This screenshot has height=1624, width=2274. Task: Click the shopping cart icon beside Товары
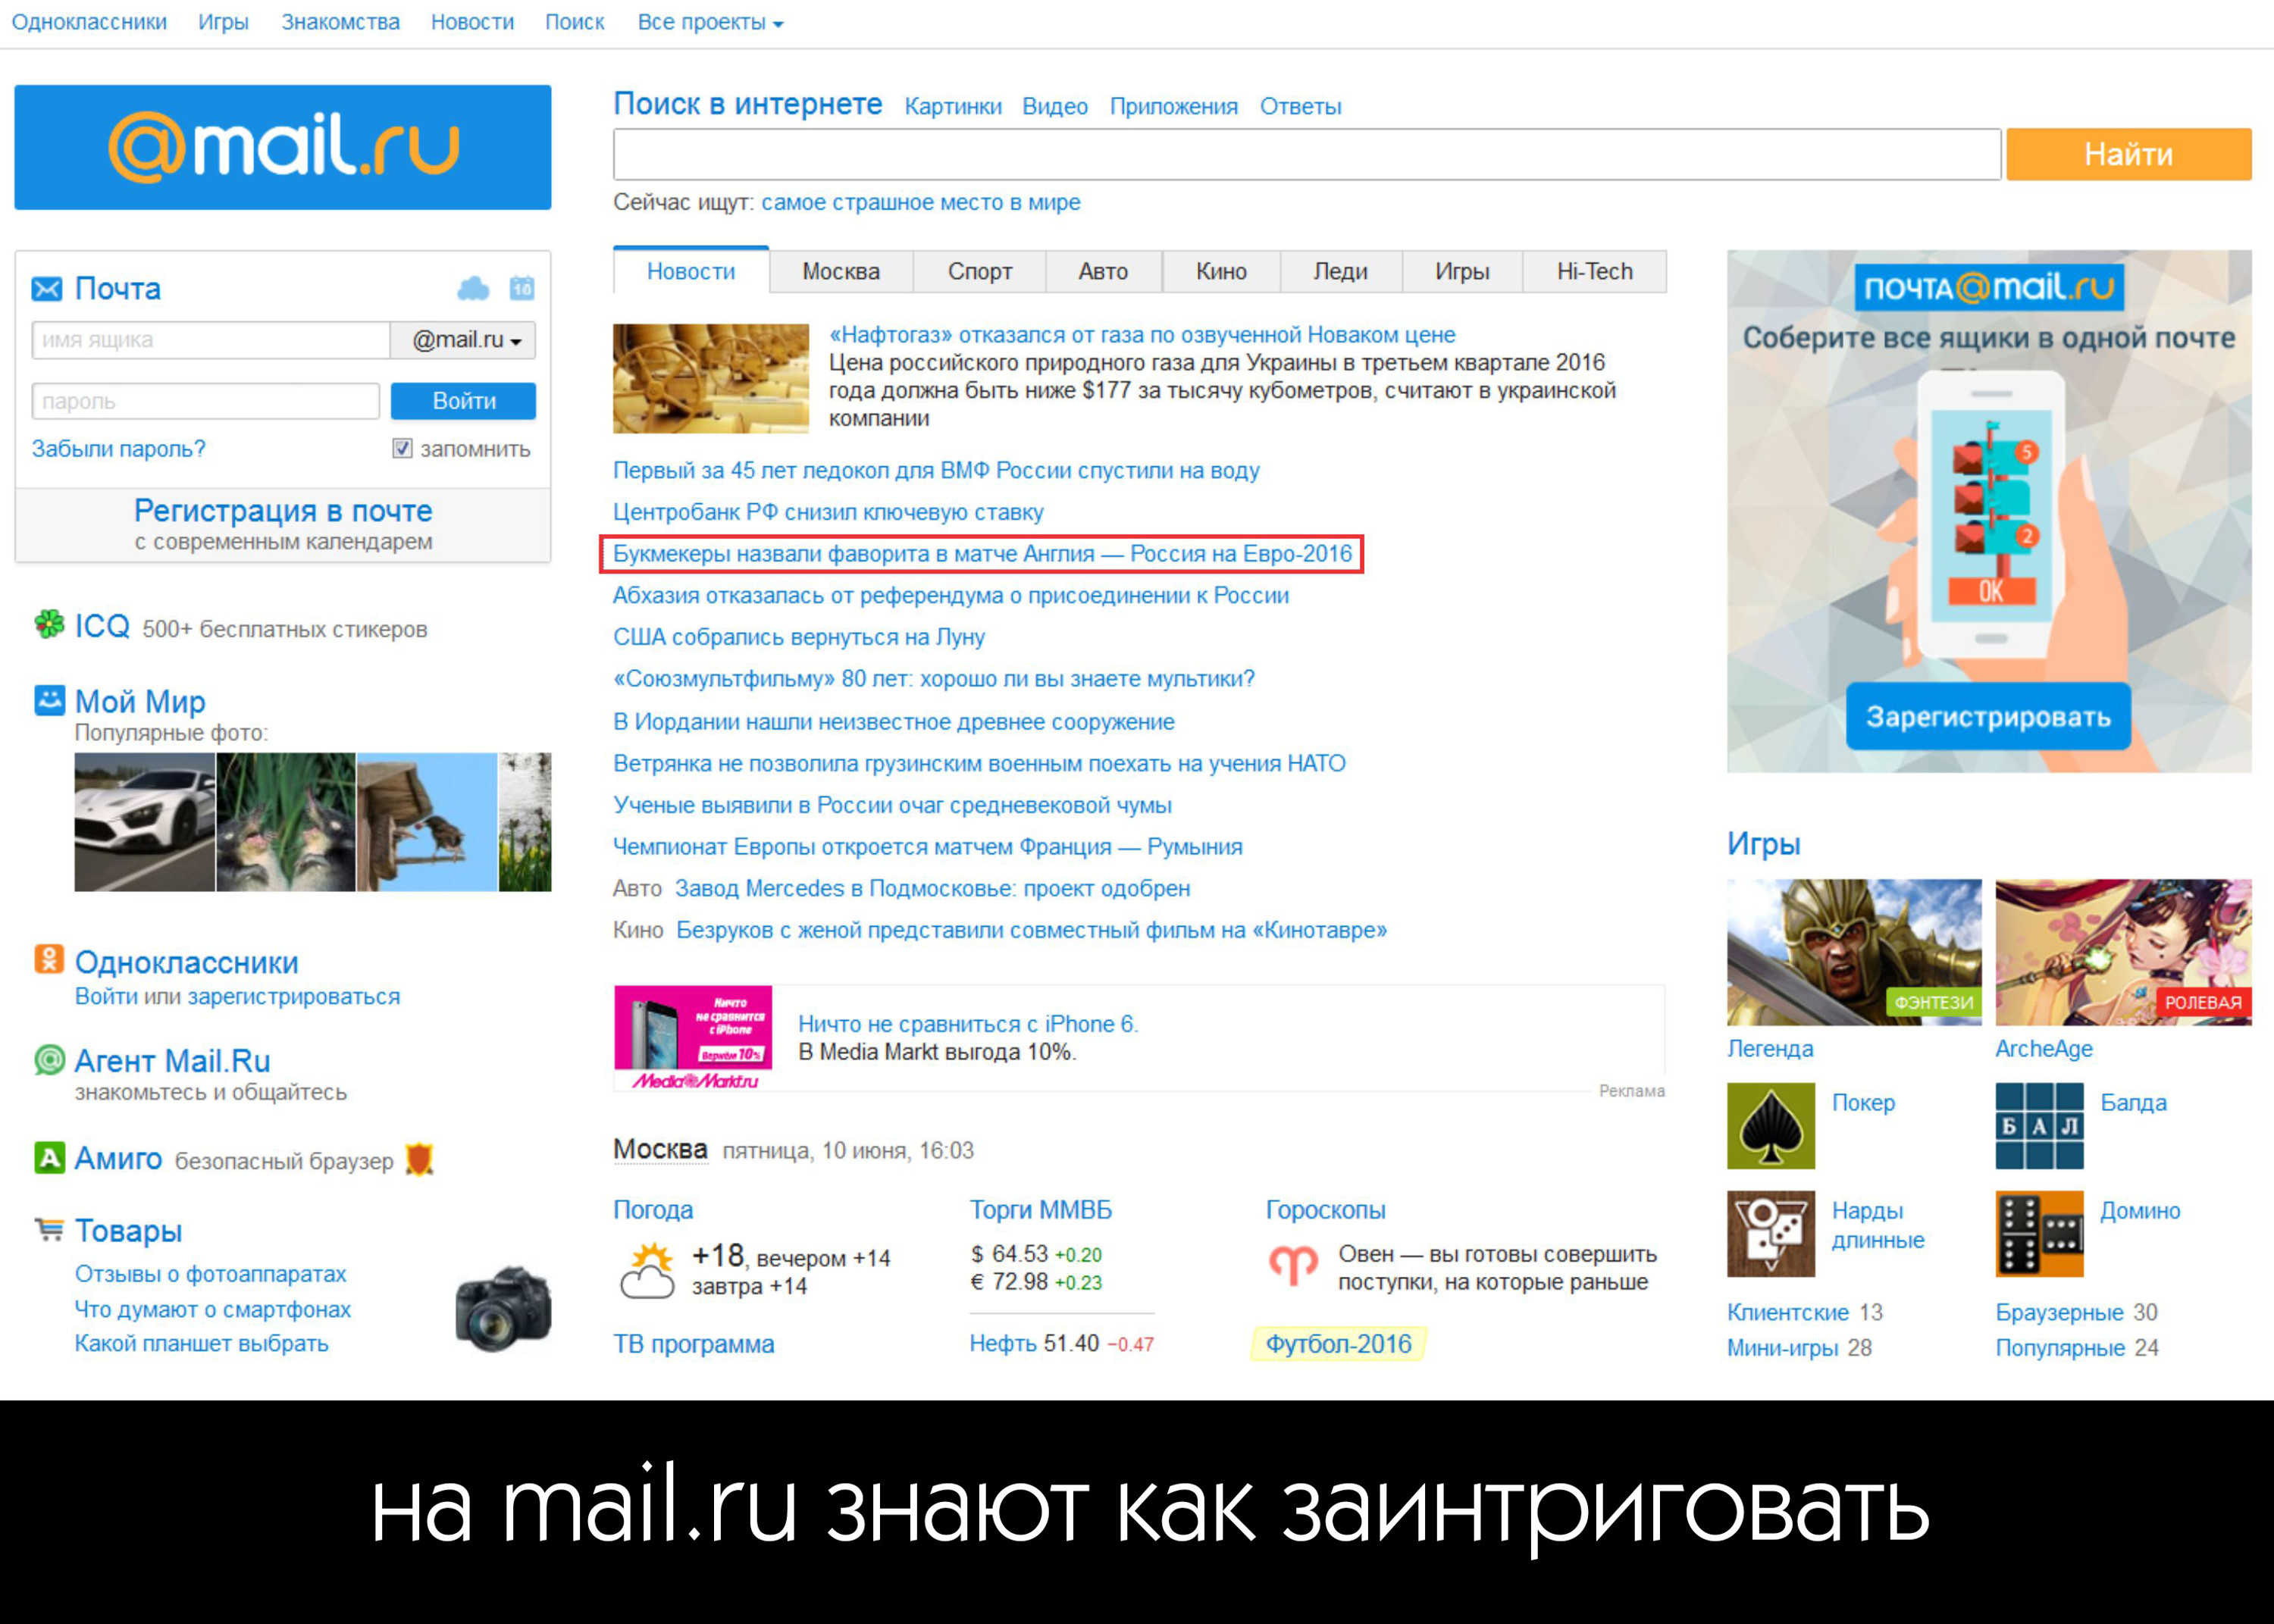click(49, 1229)
